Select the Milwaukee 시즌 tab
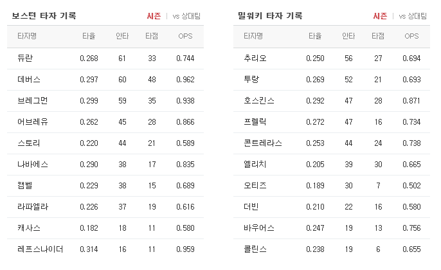The height and width of the screenshot is (270, 441). point(381,16)
